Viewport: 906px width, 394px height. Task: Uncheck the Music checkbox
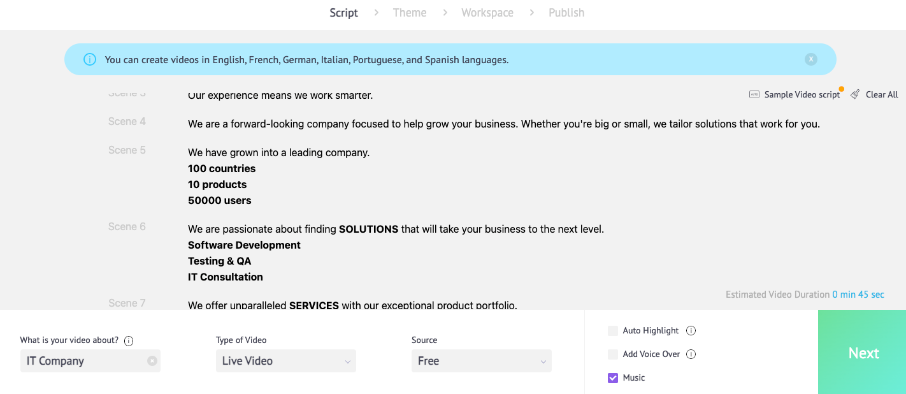[x=613, y=378]
